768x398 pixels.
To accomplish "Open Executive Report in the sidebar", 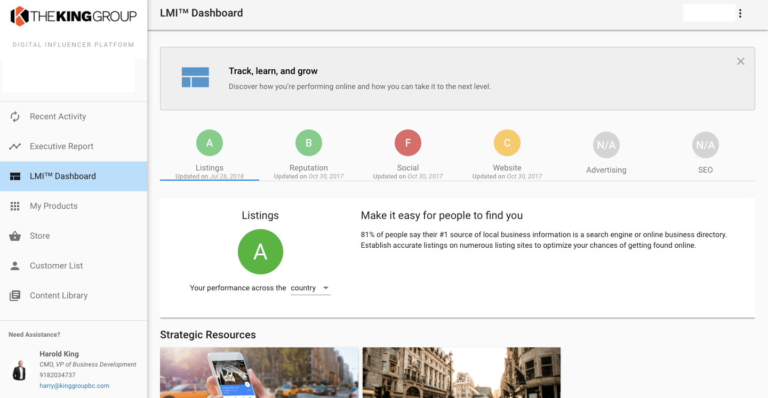I will 74,147.
